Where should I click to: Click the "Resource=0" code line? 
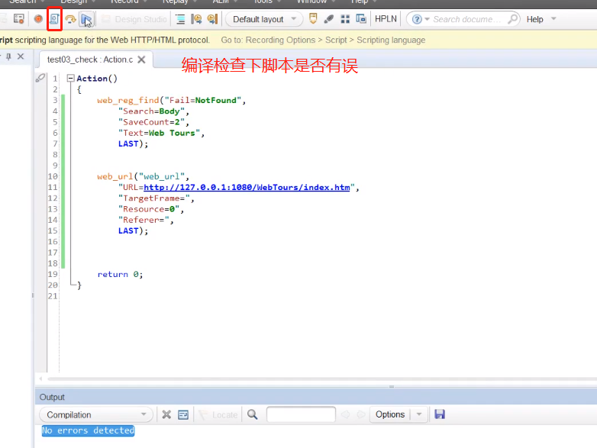click(151, 209)
